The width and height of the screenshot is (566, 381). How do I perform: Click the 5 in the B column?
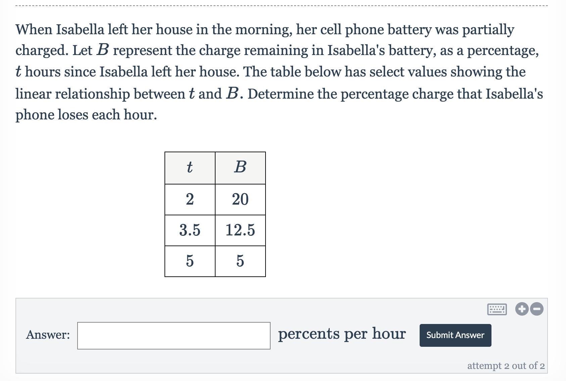240,261
